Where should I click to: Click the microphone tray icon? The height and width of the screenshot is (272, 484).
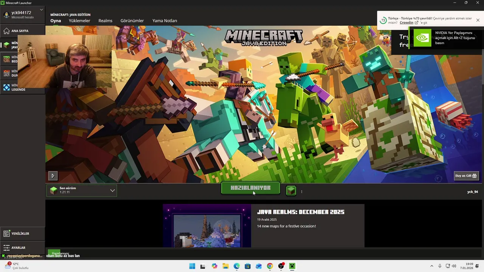pyautogui.click(x=440, y=266)
